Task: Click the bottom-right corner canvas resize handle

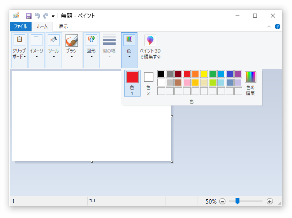Action: click(x=172, y=162)
